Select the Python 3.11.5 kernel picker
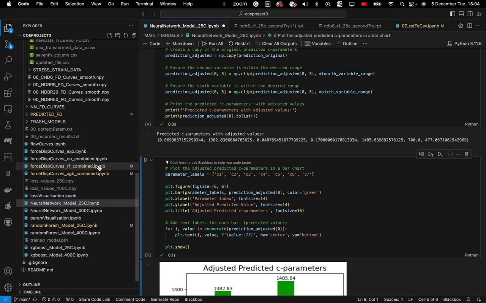The height and width of the screenshot is (303, 486). point(464,44)
